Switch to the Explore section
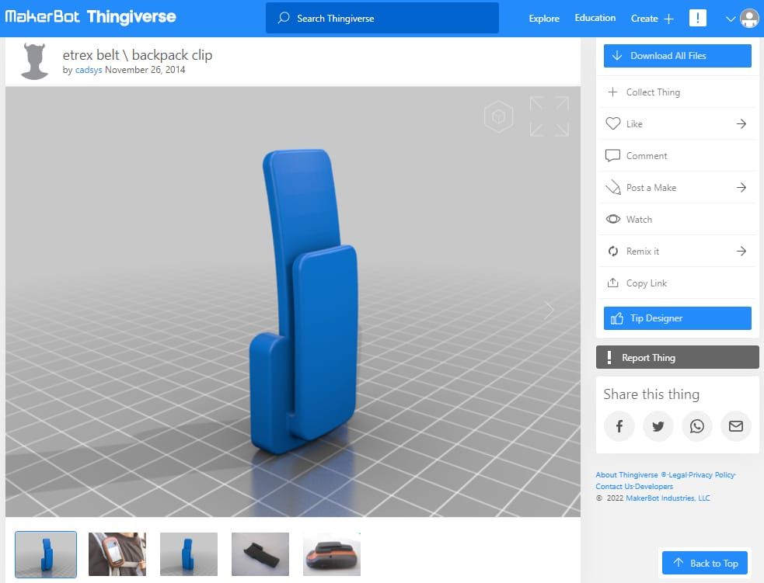 pyautogui.click(x=543, y=18)
